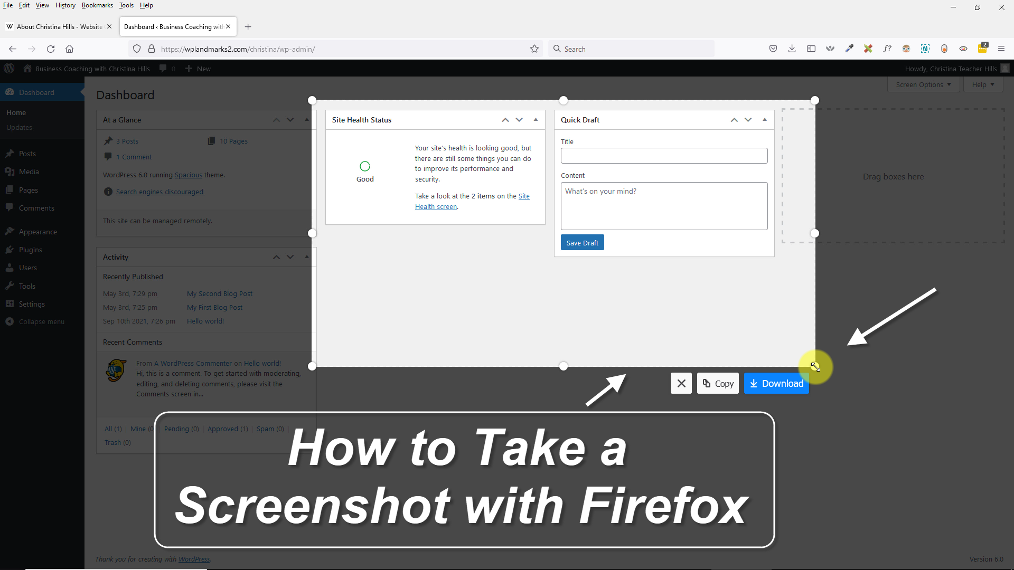Click the fonts f? extension icon
The image size is (1014, 570).
[887, 49]
